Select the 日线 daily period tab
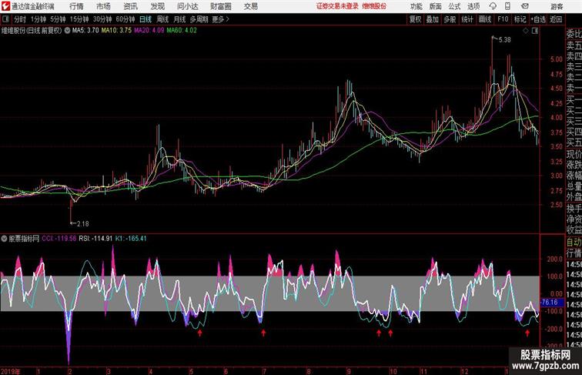582x375 pixels. (145, 19)
